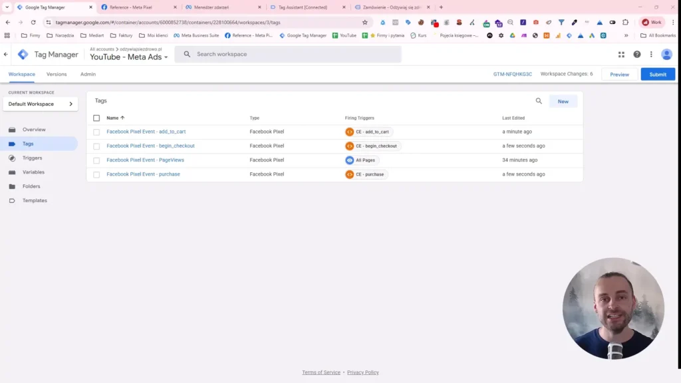This screenshot has height=383, width=681.
Task: Open the Work profile button in Chrome
Action: pos(652,22)
